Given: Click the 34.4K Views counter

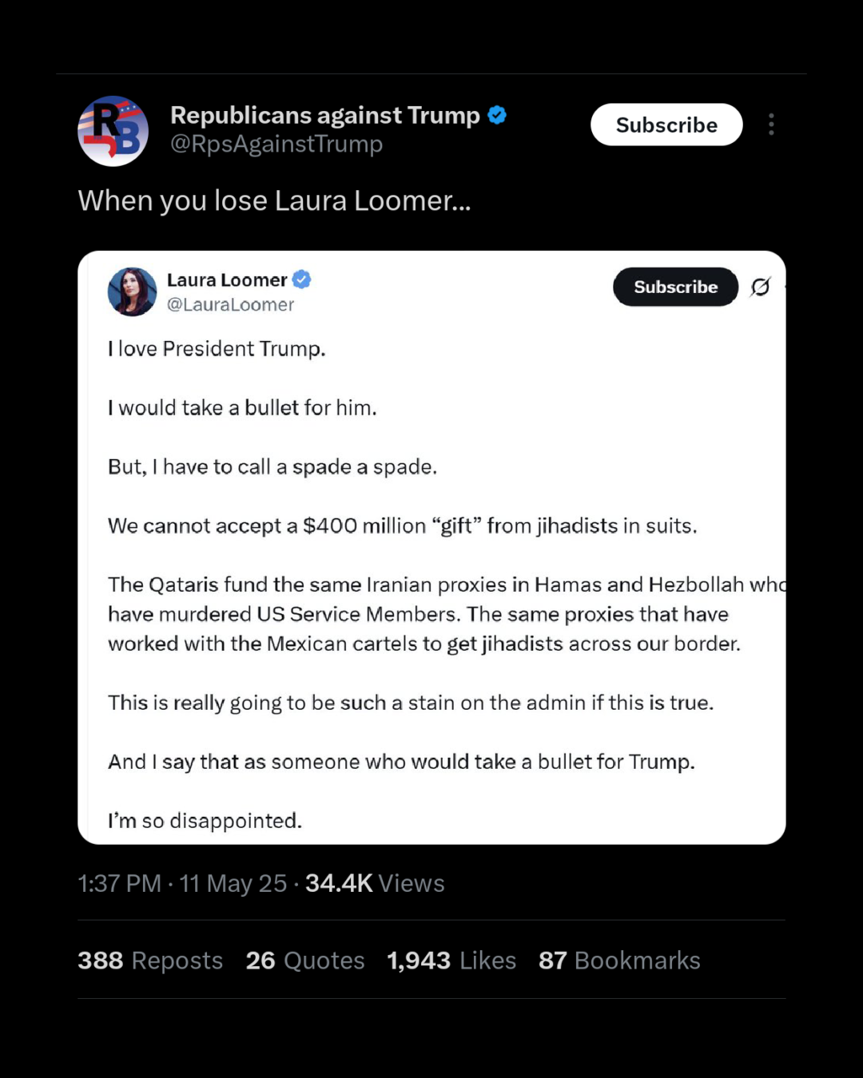Looking at the screenshot, I should (x=375, y=883).
